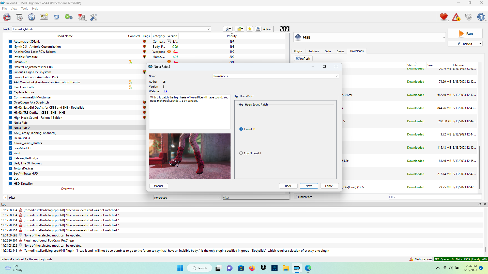Open the View menu
The image size is (488, 274).
coord(14,9)
